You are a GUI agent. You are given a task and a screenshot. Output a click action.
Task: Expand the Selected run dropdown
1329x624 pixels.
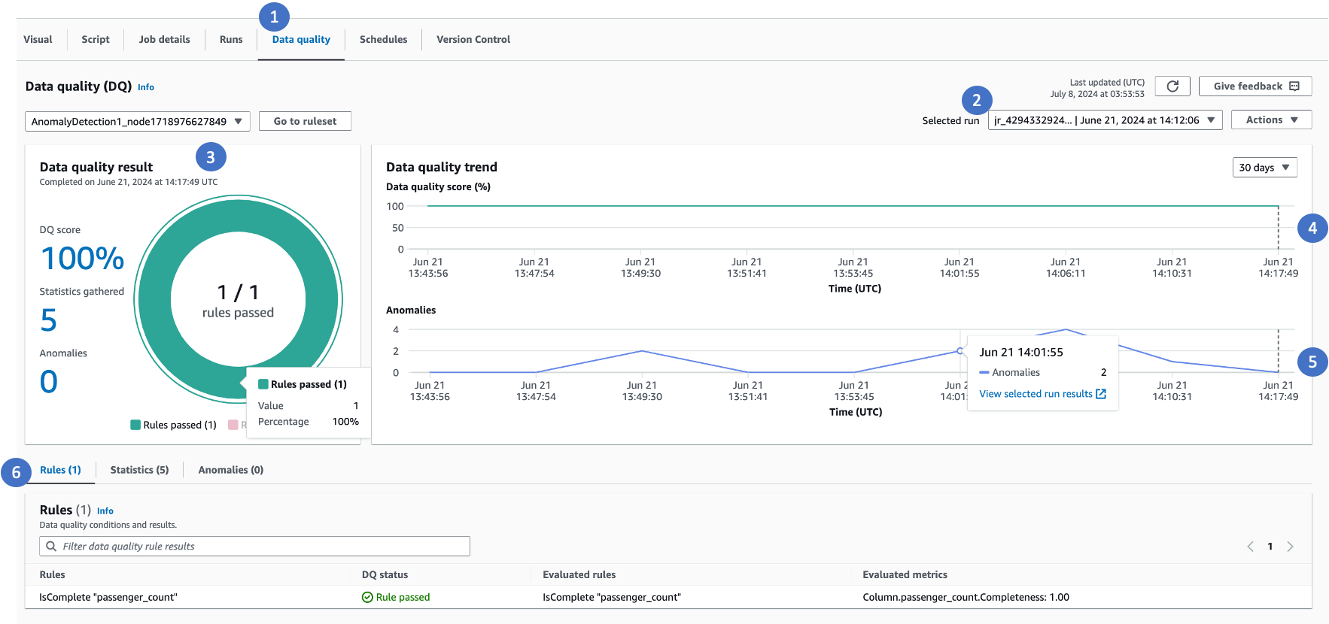(x=1104, y=120)
